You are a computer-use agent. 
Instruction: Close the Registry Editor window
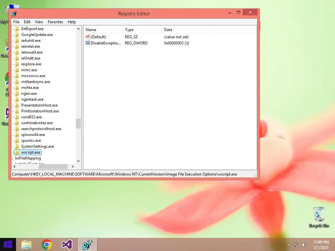[x=250, y=12]
